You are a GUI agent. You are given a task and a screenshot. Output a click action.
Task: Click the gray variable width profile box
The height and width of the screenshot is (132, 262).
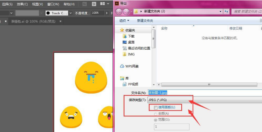[x=27, y=13]
